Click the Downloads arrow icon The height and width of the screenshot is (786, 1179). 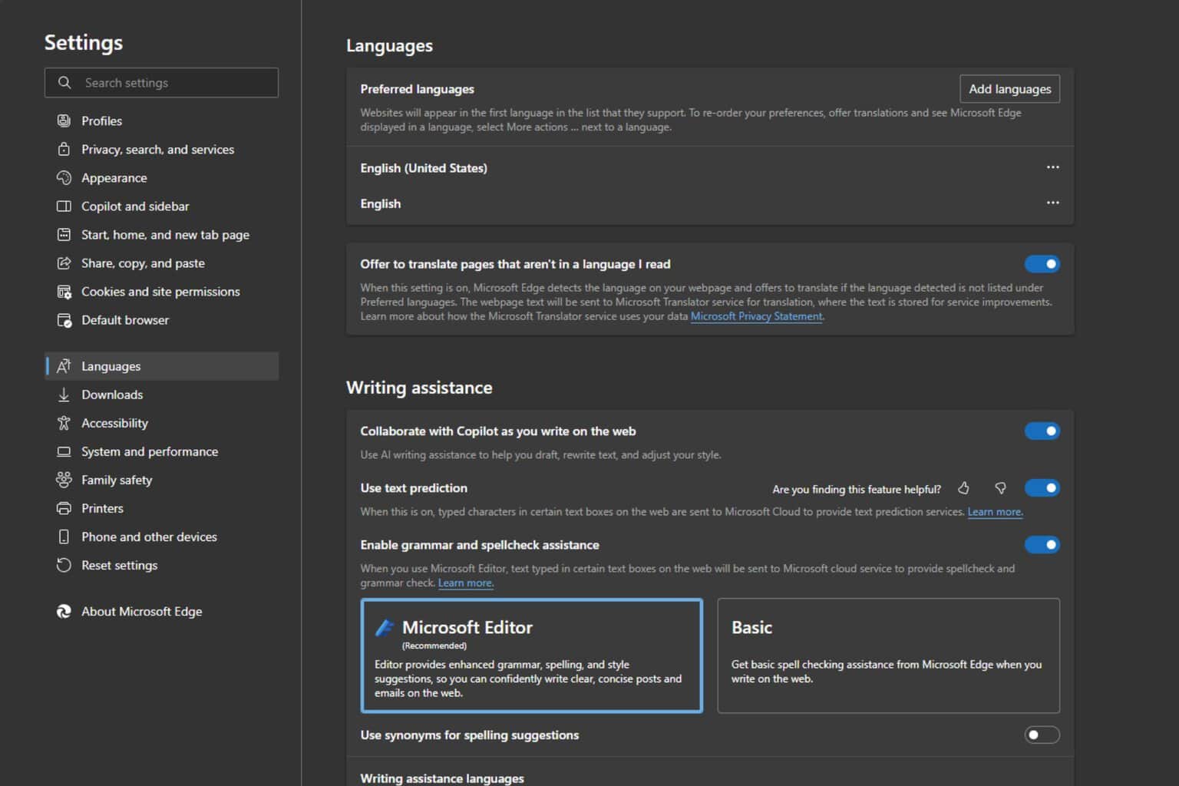[x=64, y=395]
